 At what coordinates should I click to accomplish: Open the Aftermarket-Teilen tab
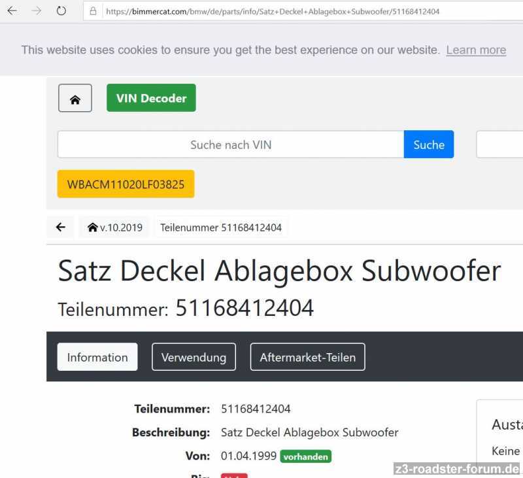click(x=307, y=357)
